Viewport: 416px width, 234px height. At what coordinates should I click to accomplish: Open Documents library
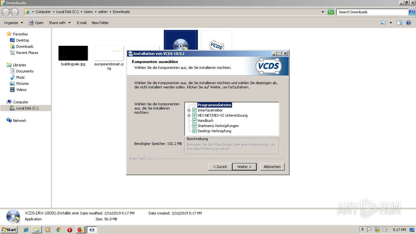25,71
